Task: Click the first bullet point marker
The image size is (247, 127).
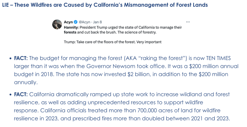Action: (x=11, y=58)
